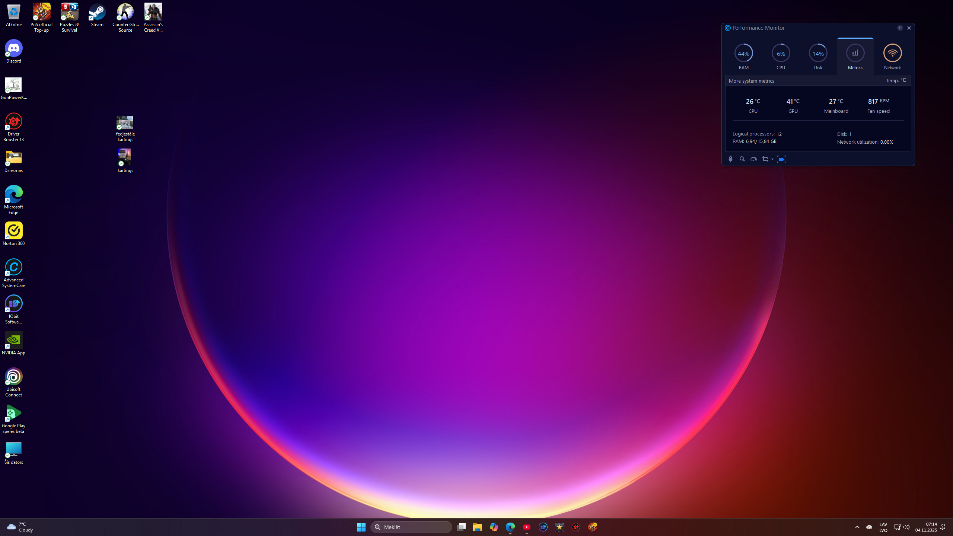The image size is (953, 536).
Task: Click the magnifier icon in Performance Monitor toolbar
Action: (x=742, y=159)
